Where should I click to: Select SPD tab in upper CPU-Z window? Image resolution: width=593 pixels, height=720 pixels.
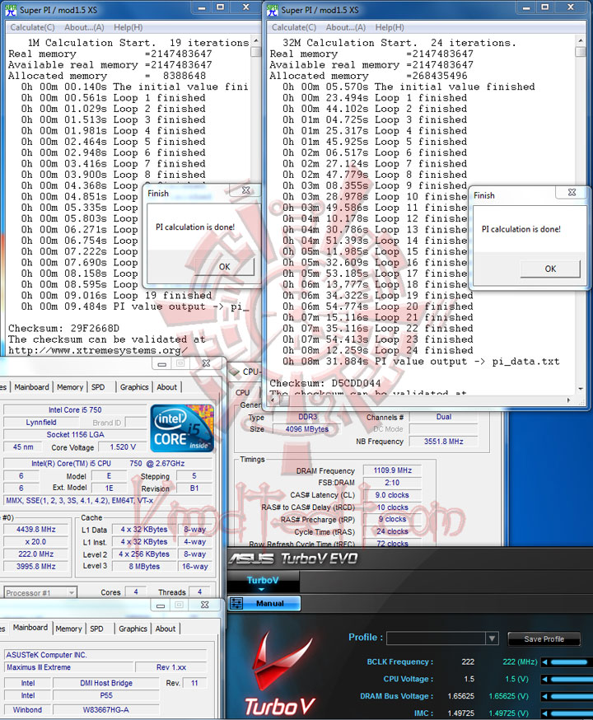tap(98, 387)
